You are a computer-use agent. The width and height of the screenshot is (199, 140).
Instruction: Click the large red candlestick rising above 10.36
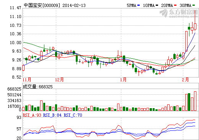186,41
